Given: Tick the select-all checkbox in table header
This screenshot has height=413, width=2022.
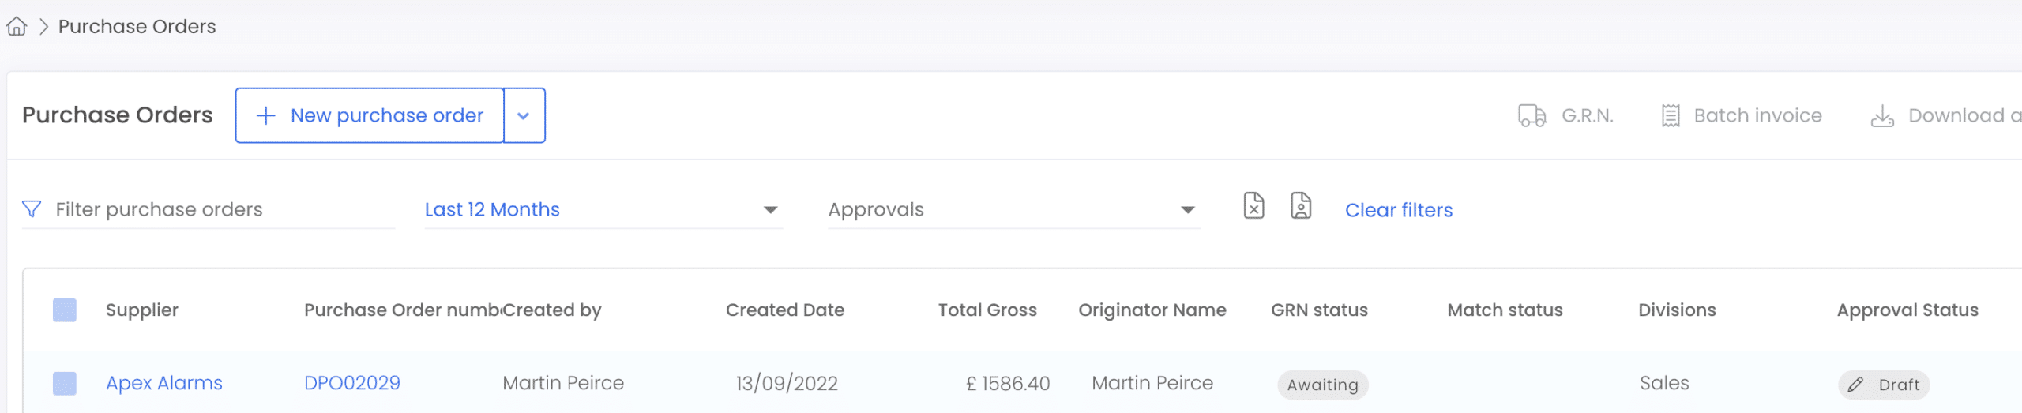Looking at the screenshot, I should point(65,310).
